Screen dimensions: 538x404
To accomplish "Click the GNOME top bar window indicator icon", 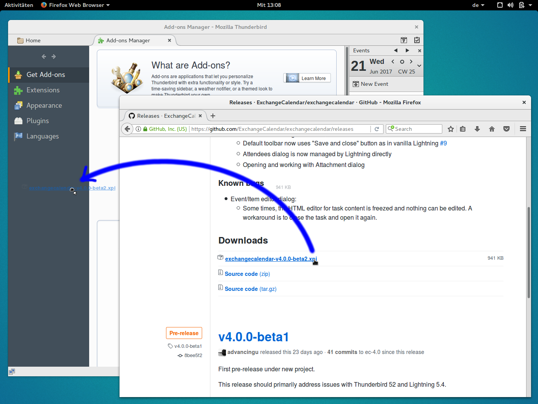I will click(500, 5).
